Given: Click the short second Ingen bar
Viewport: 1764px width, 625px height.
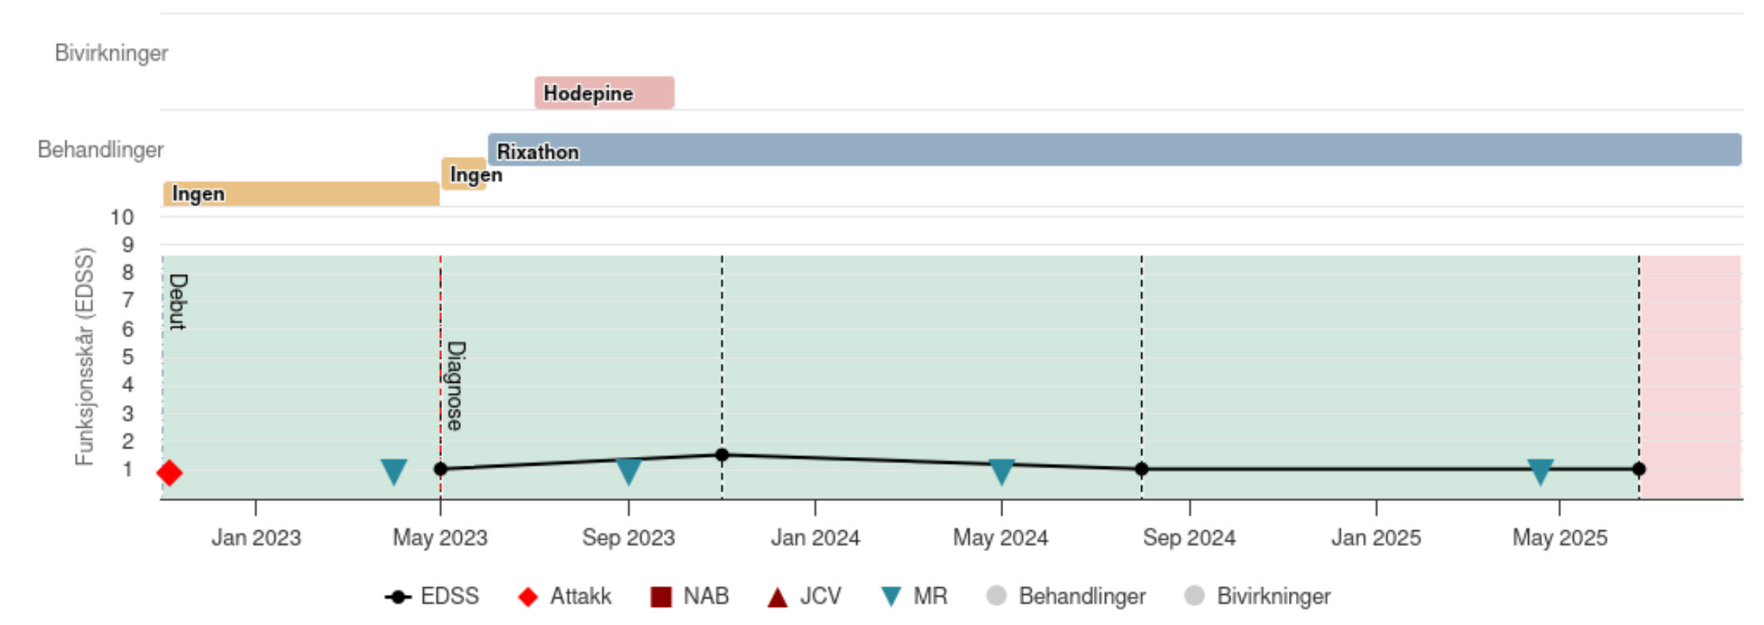Looking at the screenshot, I should coord(463,174).
